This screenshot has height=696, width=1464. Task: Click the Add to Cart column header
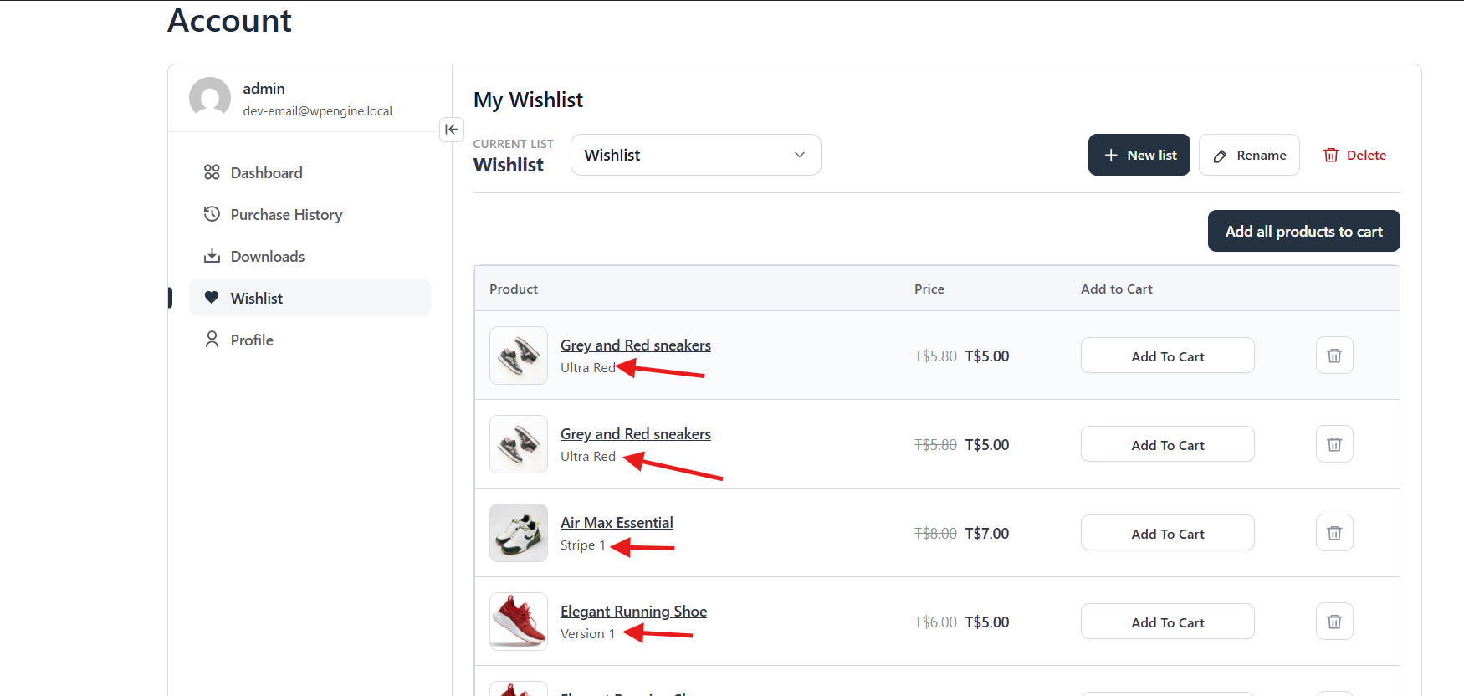point(1117,289)
